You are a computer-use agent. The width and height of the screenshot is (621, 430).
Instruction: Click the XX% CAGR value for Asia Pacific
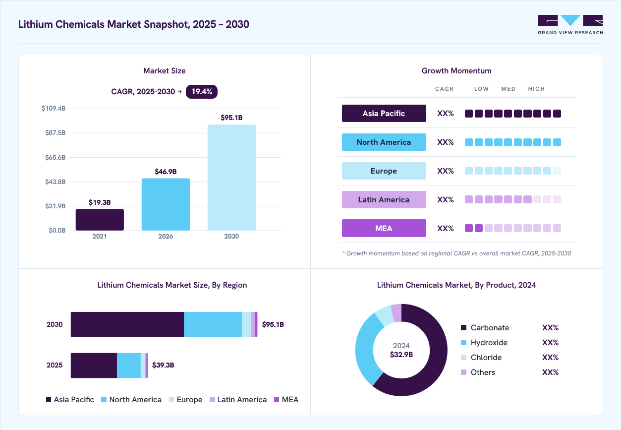pos(446,113)
